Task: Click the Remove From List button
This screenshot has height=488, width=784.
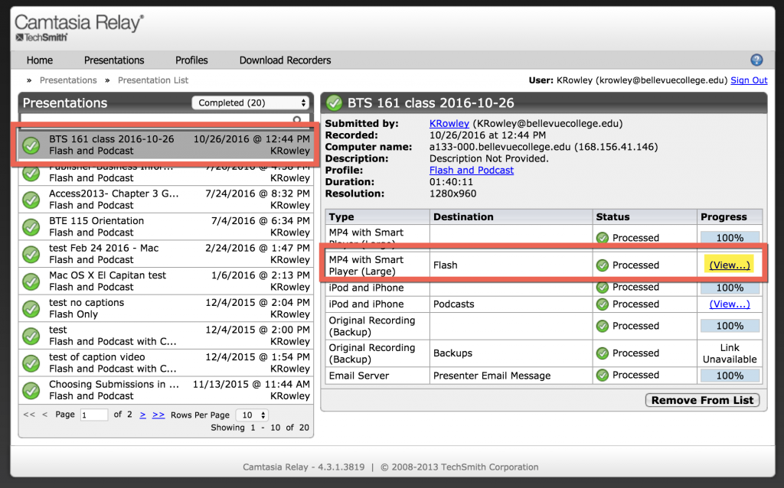Action: [703, 400]
